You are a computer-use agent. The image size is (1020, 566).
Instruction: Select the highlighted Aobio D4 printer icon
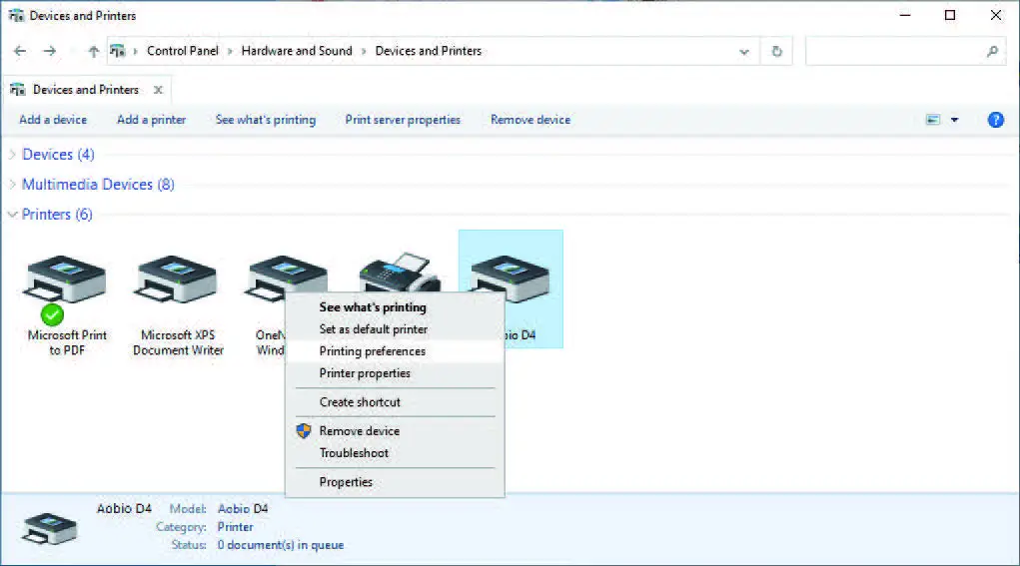click(x=510, y=280)
